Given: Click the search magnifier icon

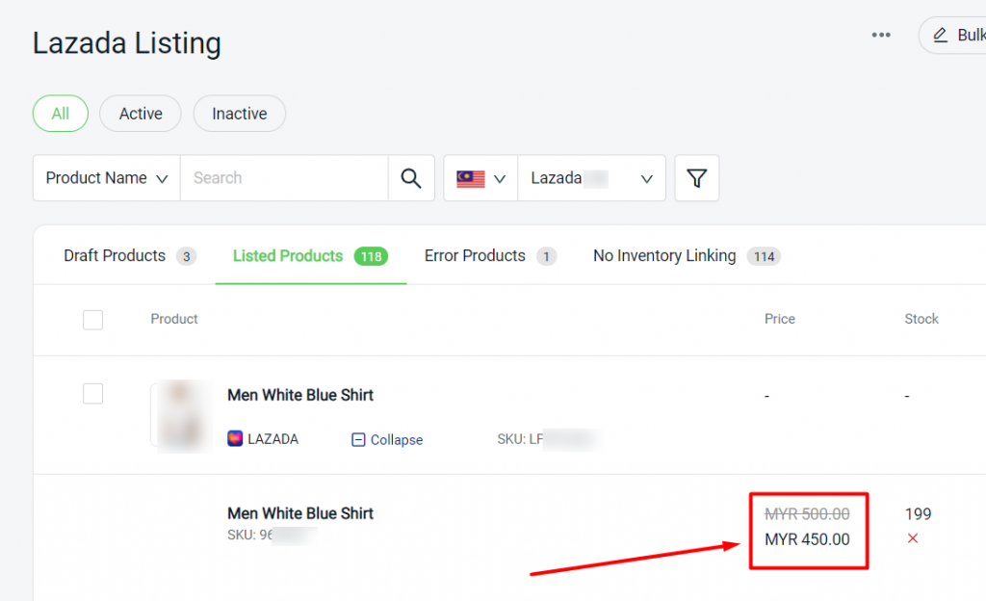Looking at the screenshot, I should pos(411,178).
